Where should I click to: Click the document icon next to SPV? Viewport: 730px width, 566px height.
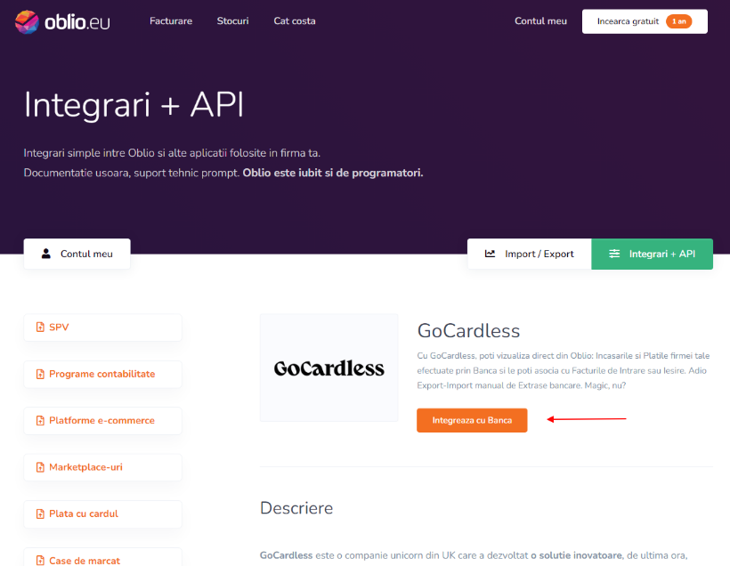[40, 327]
